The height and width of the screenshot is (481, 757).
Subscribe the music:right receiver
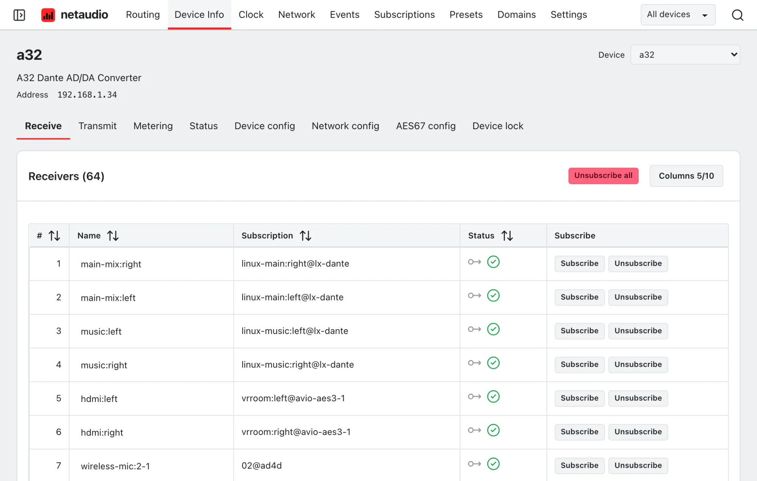[x=579, y=365]
